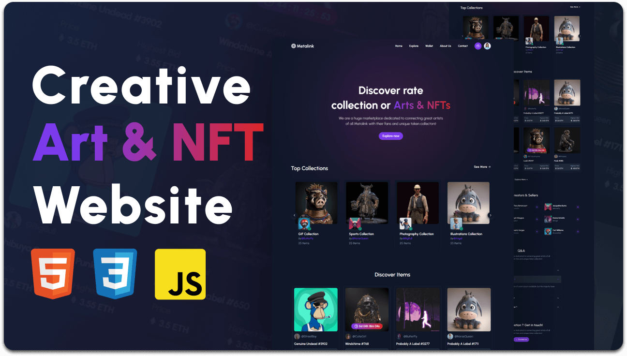
Task: Go to Home in the navbar
Action: [399, 46]
